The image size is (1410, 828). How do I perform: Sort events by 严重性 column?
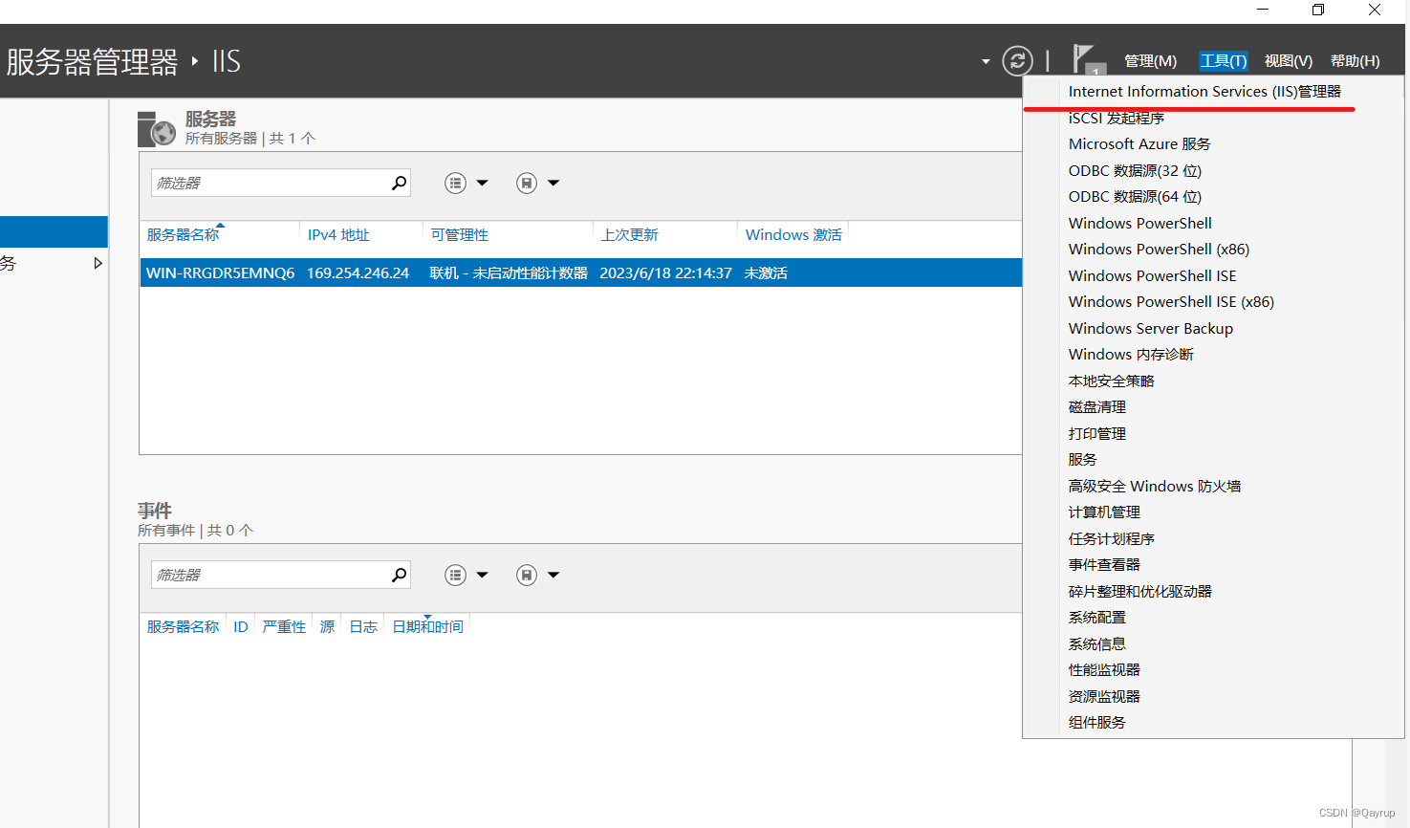(284, 626)
